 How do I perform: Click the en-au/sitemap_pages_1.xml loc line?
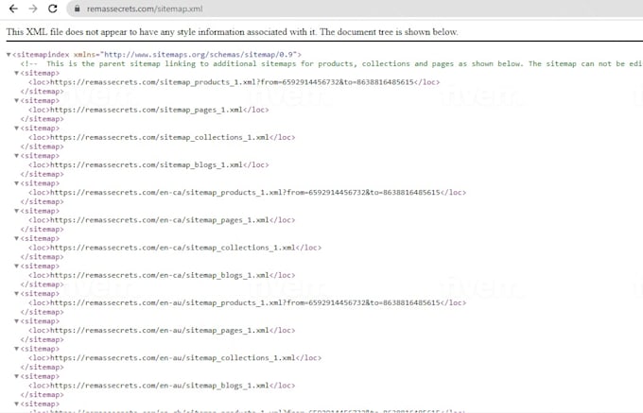[x=162, y=330]
